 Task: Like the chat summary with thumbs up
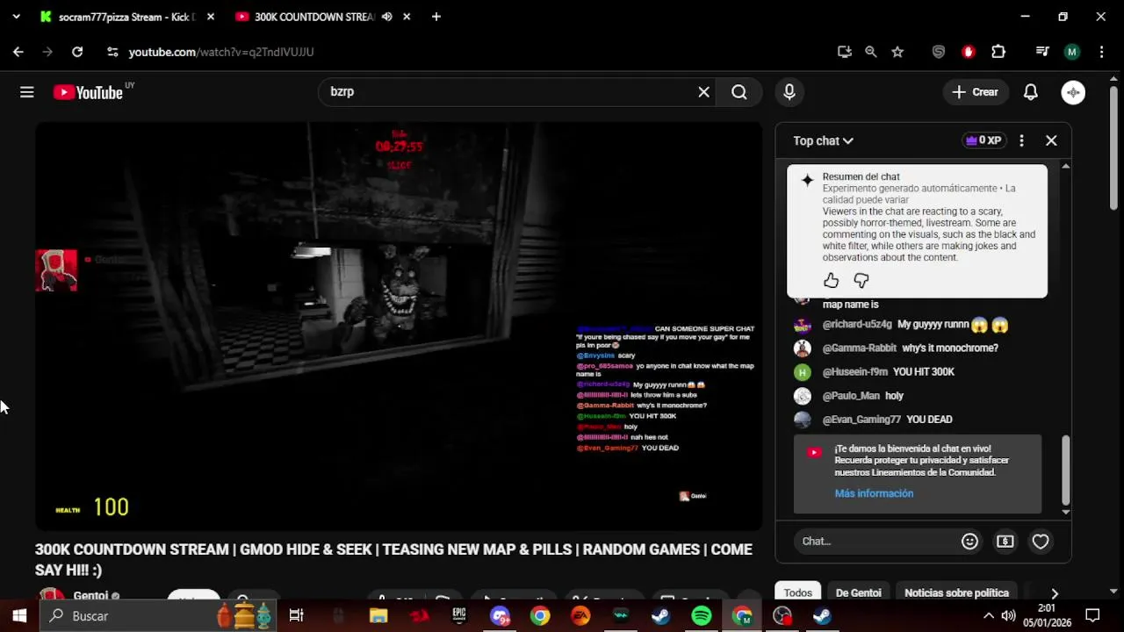click(831, 281)
